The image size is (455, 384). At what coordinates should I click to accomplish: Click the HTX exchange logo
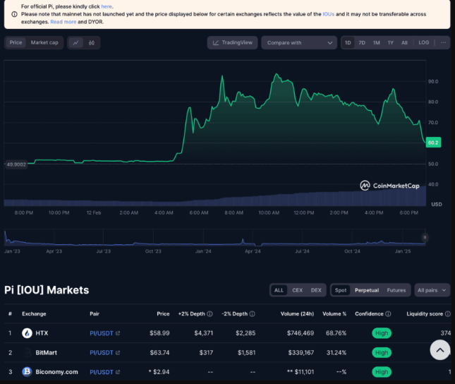pos(27,333)
